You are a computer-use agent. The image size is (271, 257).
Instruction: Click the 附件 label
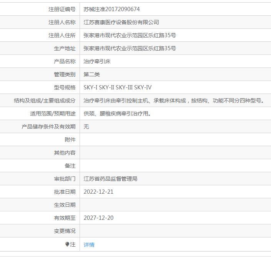[70, 140]
